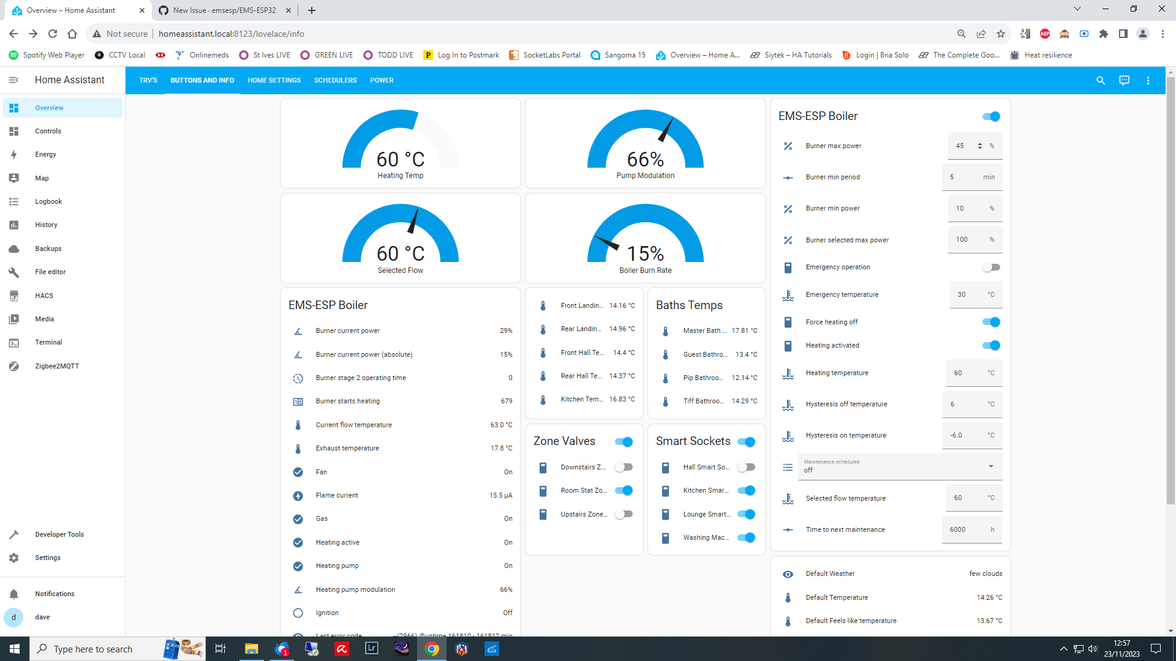1176x661 pixels.
Task: Click the Terminal sidebar icon
Action: (13, 343)
